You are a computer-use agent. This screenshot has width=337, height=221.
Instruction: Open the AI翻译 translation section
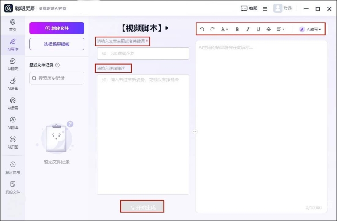[x=13, y=123]
